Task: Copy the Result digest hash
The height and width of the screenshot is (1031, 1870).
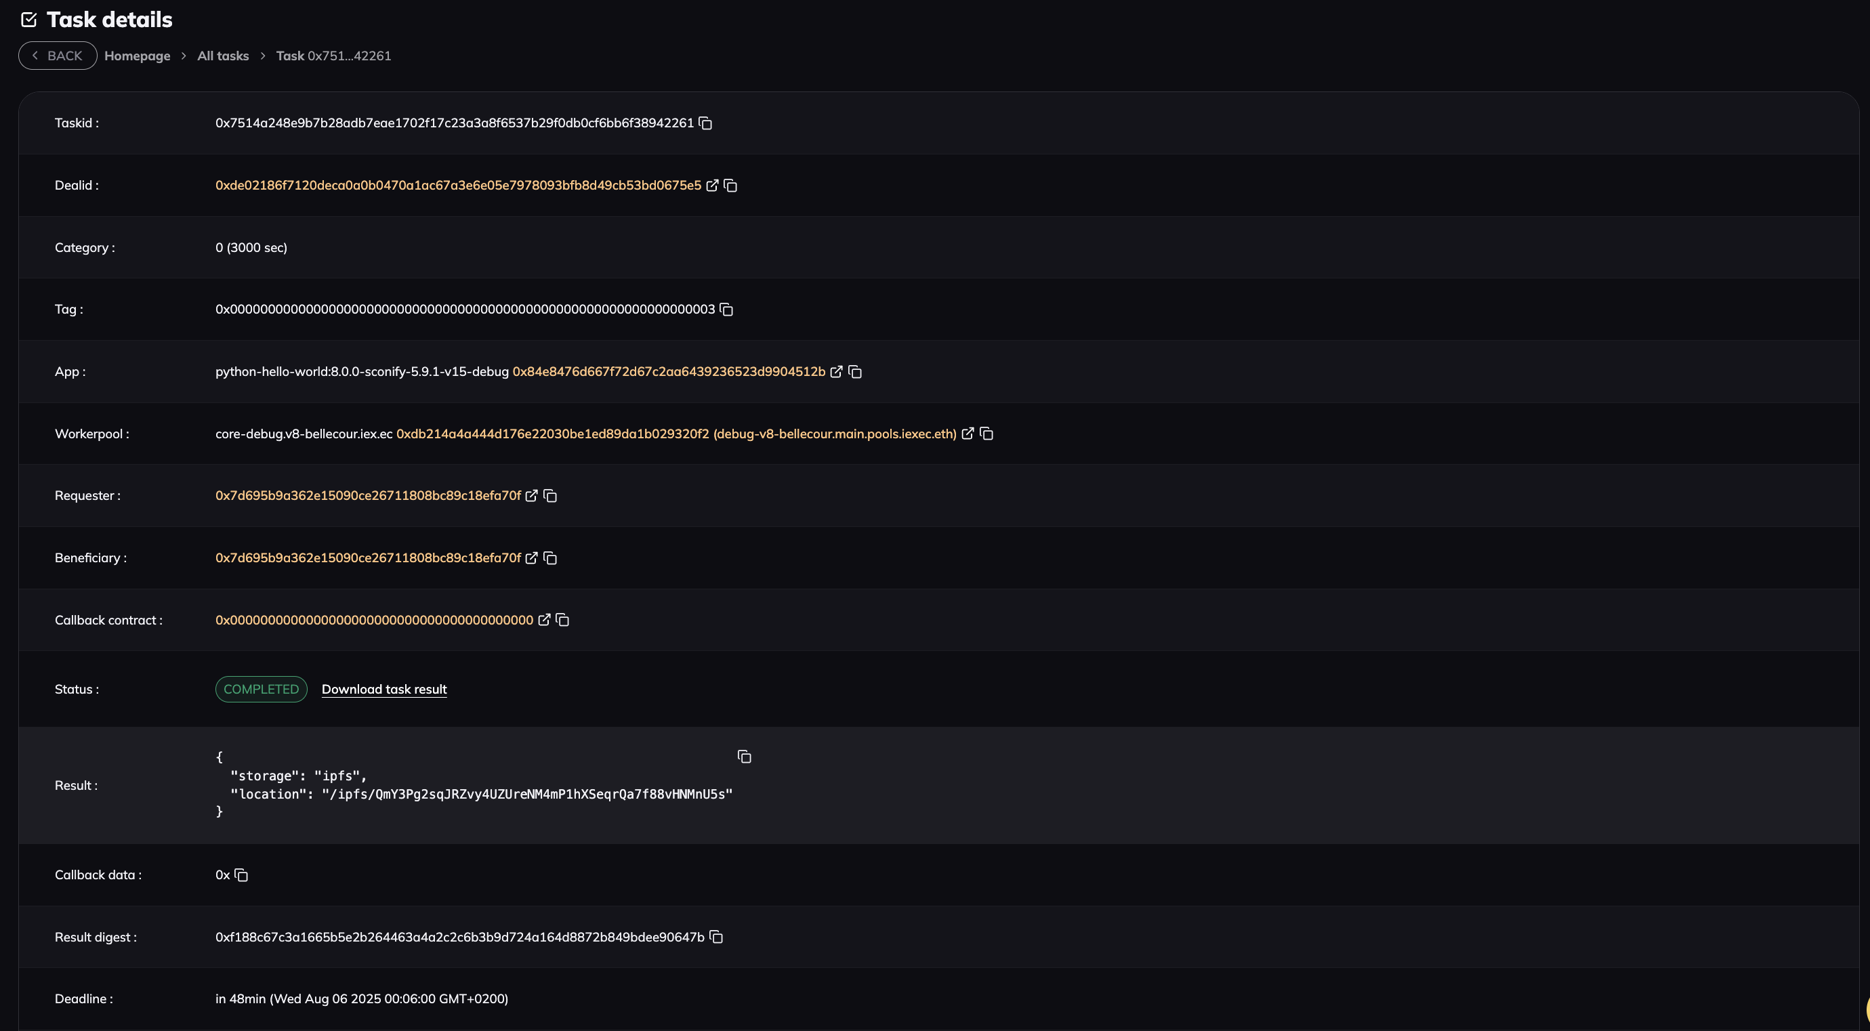Action: 715,938
